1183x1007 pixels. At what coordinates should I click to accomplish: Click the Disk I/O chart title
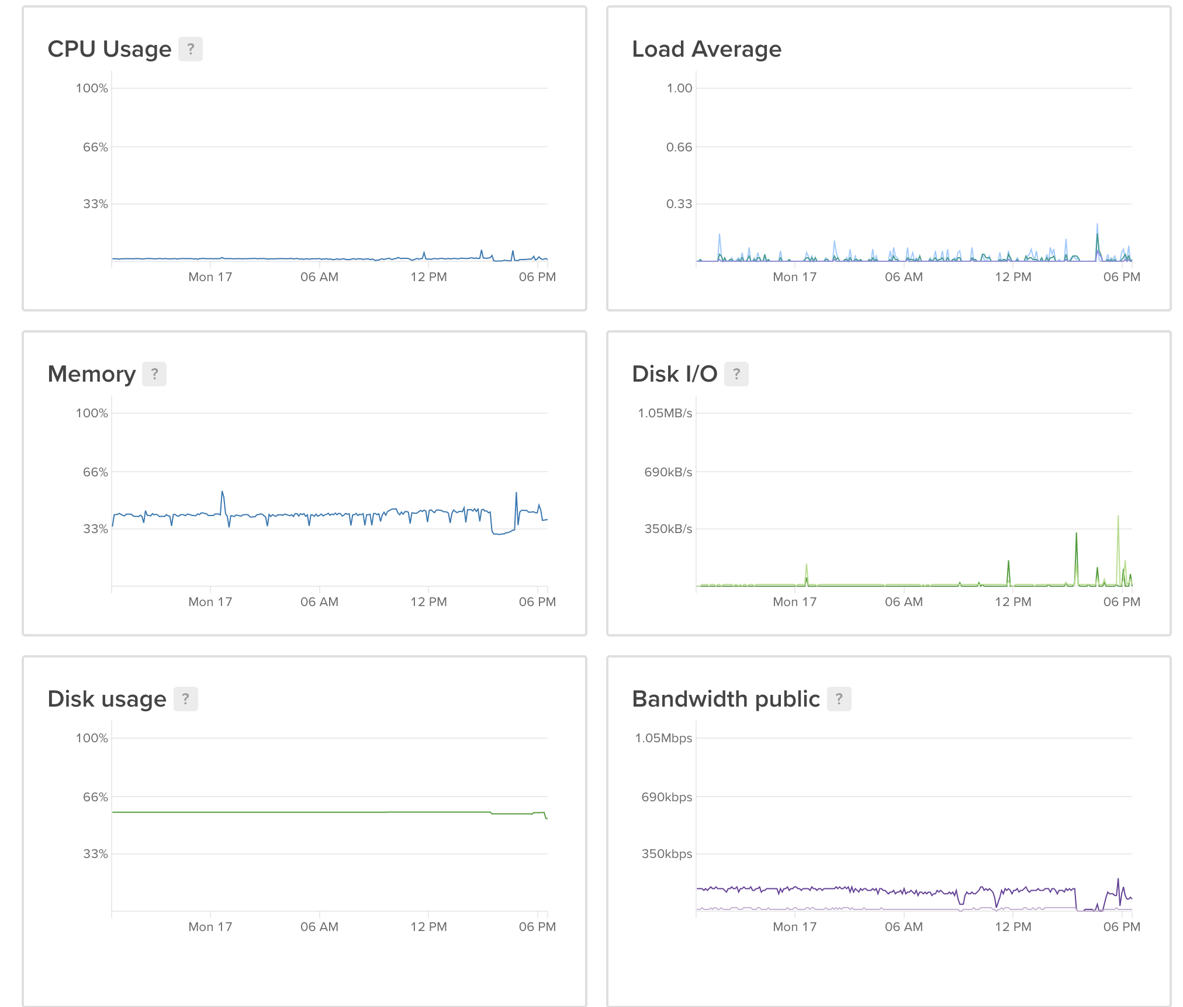point(674,374)
